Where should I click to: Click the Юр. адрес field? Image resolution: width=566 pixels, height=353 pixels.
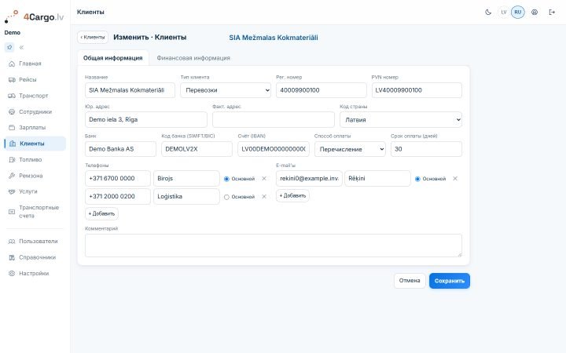coord(146,119)
